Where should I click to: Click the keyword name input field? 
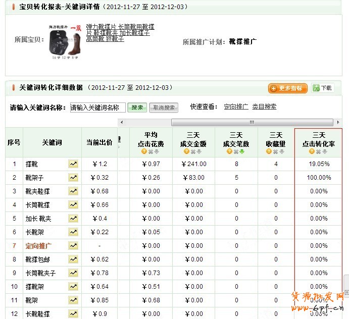pyautogui.click(x=97, y=108)
